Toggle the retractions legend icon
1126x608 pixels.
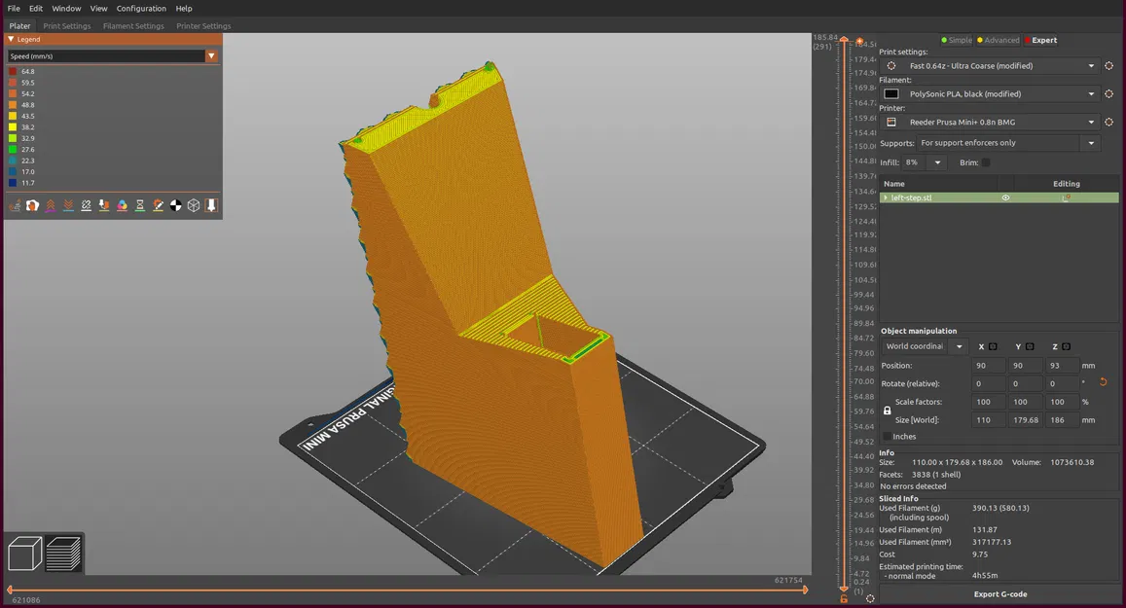tap(51, 205)
